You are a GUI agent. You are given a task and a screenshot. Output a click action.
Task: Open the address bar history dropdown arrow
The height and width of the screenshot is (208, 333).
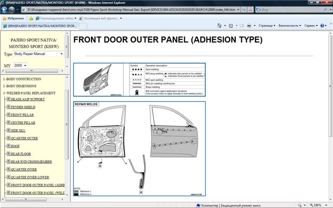click(238, 10)
